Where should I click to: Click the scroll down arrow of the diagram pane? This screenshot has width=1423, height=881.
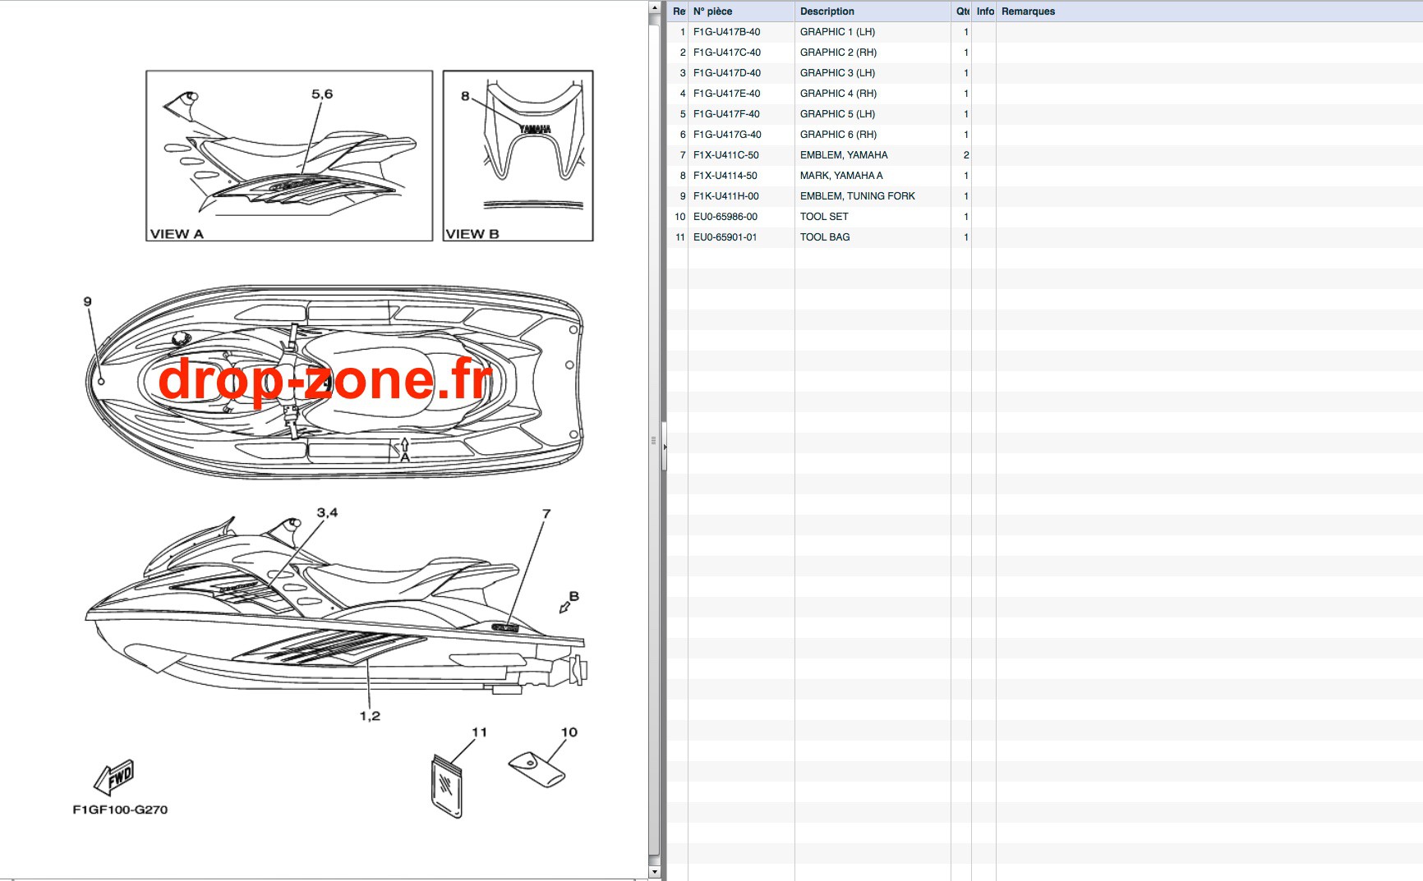(x=654, y=872)
